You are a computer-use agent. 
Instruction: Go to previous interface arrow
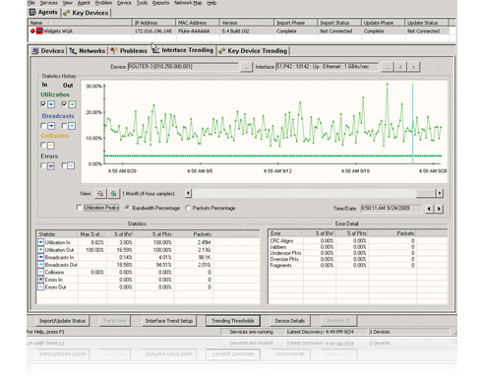(x=400, y=67)
